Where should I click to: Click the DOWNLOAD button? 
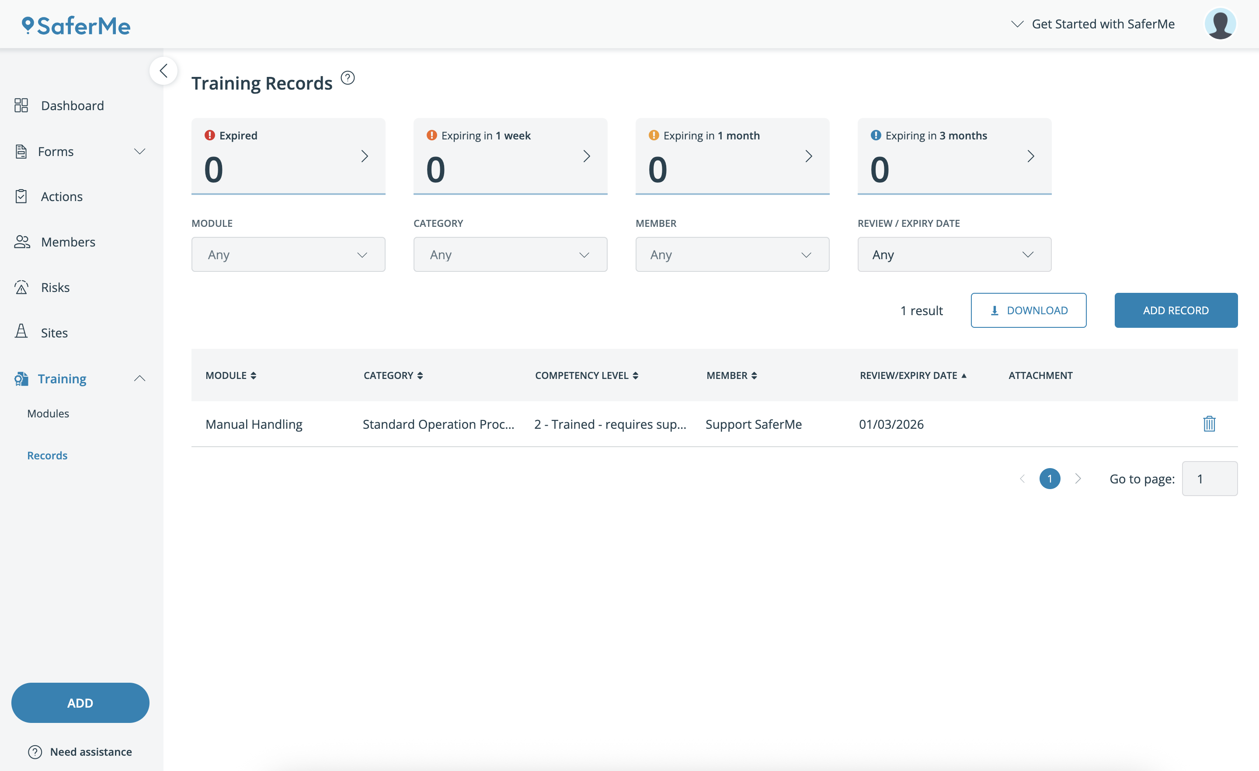(x=1028, y=310)
